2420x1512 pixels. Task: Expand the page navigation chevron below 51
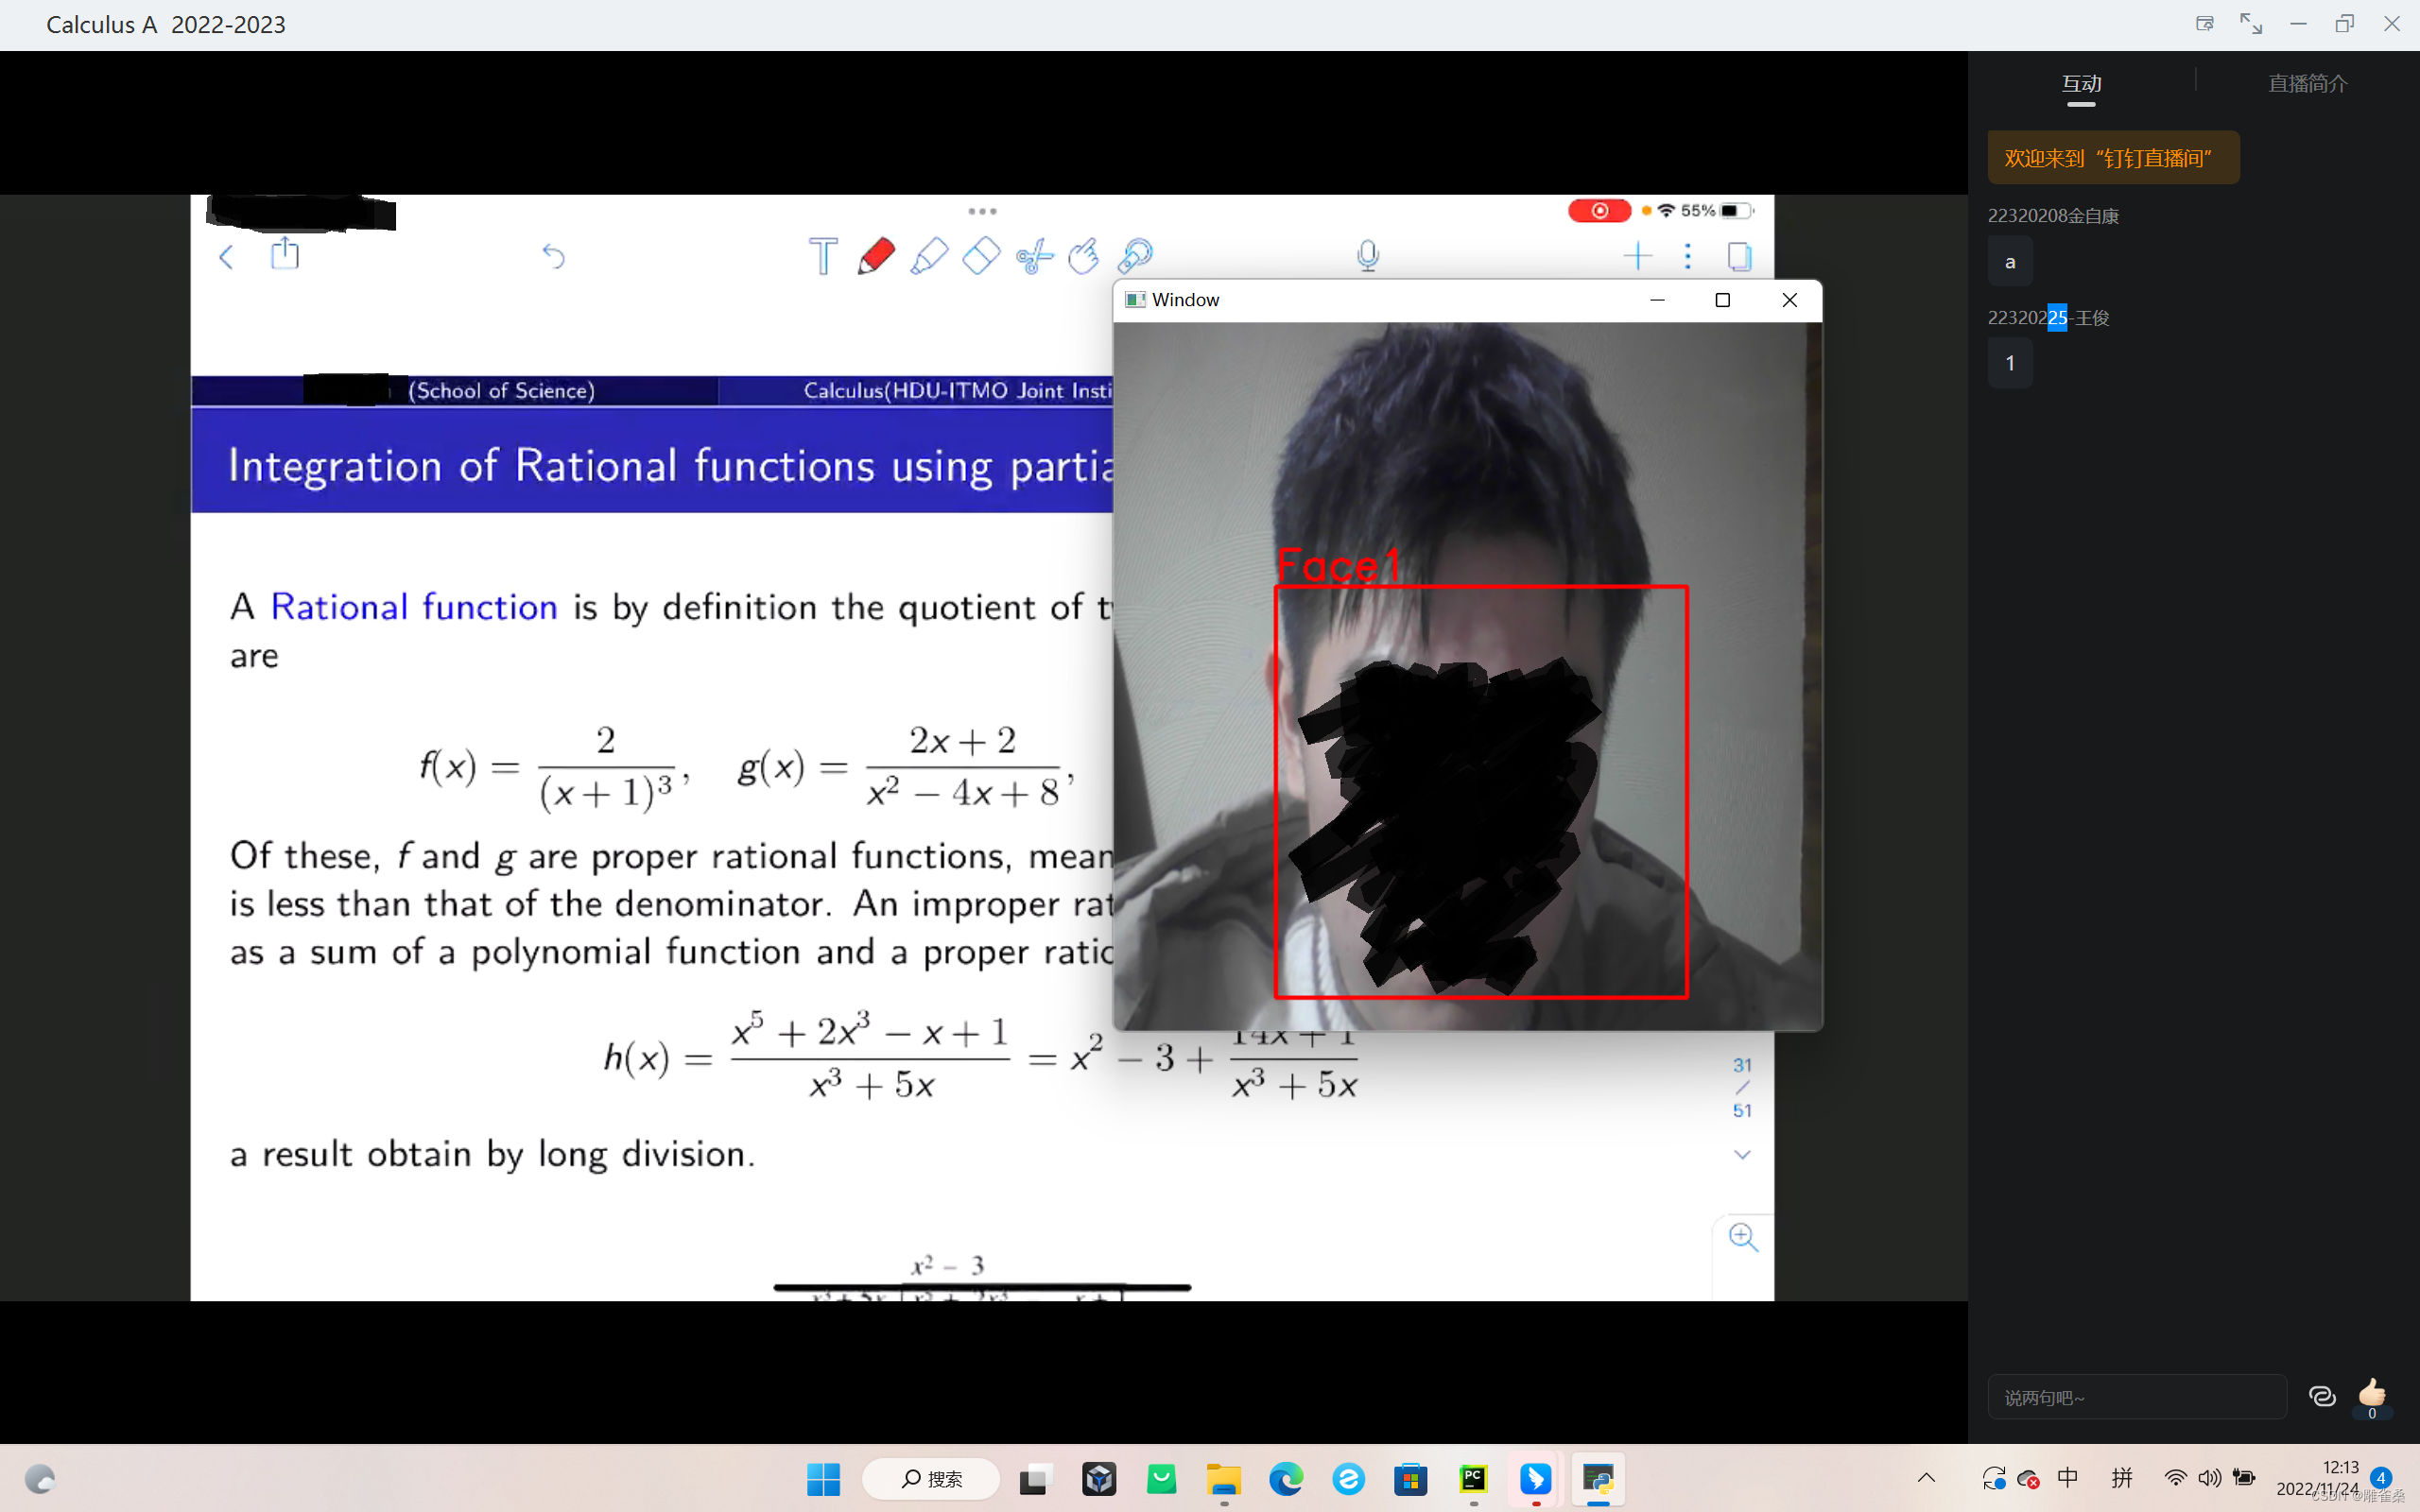[1742, 1155]
